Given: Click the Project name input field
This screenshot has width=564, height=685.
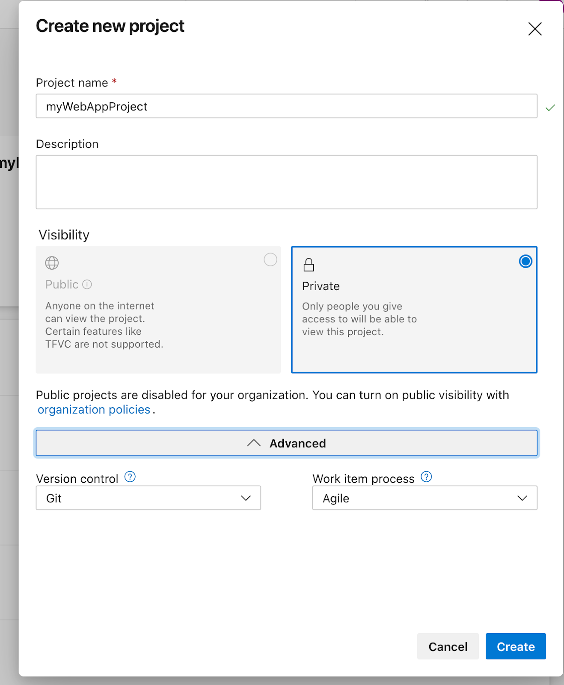Looking at the screenshot, I should (286, 106).
